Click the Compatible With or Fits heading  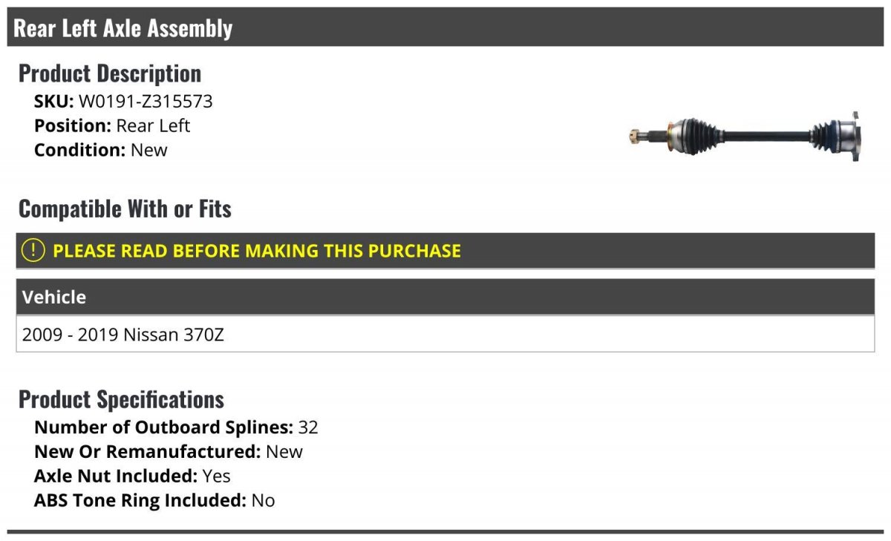coord(125,209)
